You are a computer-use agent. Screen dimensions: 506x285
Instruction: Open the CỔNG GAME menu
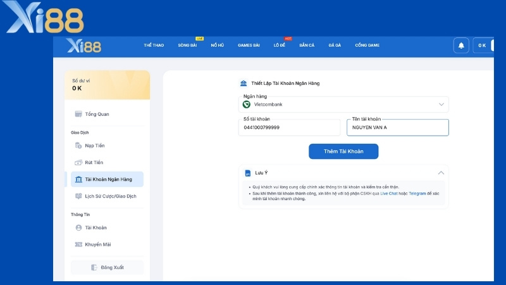pyautogui.click(x=367, y=45)
